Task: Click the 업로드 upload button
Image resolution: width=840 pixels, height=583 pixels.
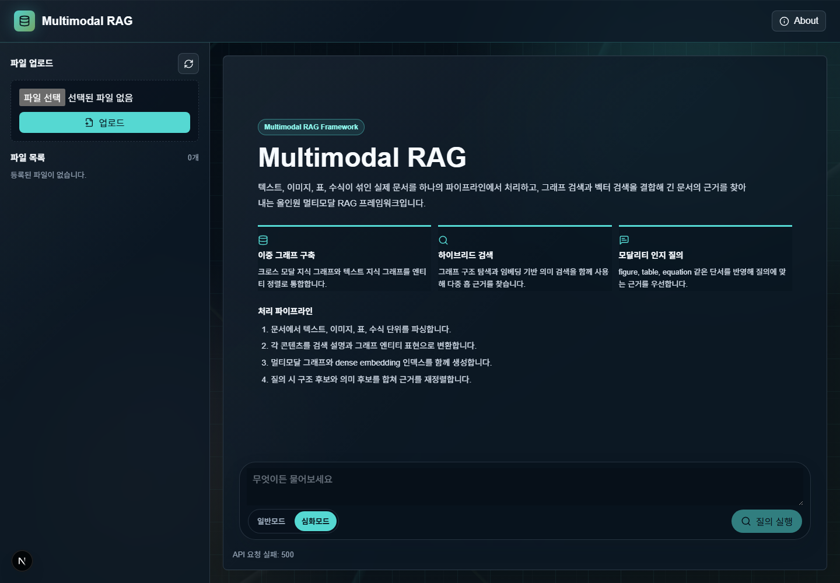Action: pyautogui.click(x=104, y=122)
